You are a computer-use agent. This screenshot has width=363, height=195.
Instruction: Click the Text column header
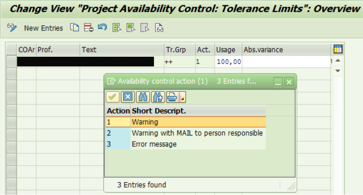(x=122, y=50)
